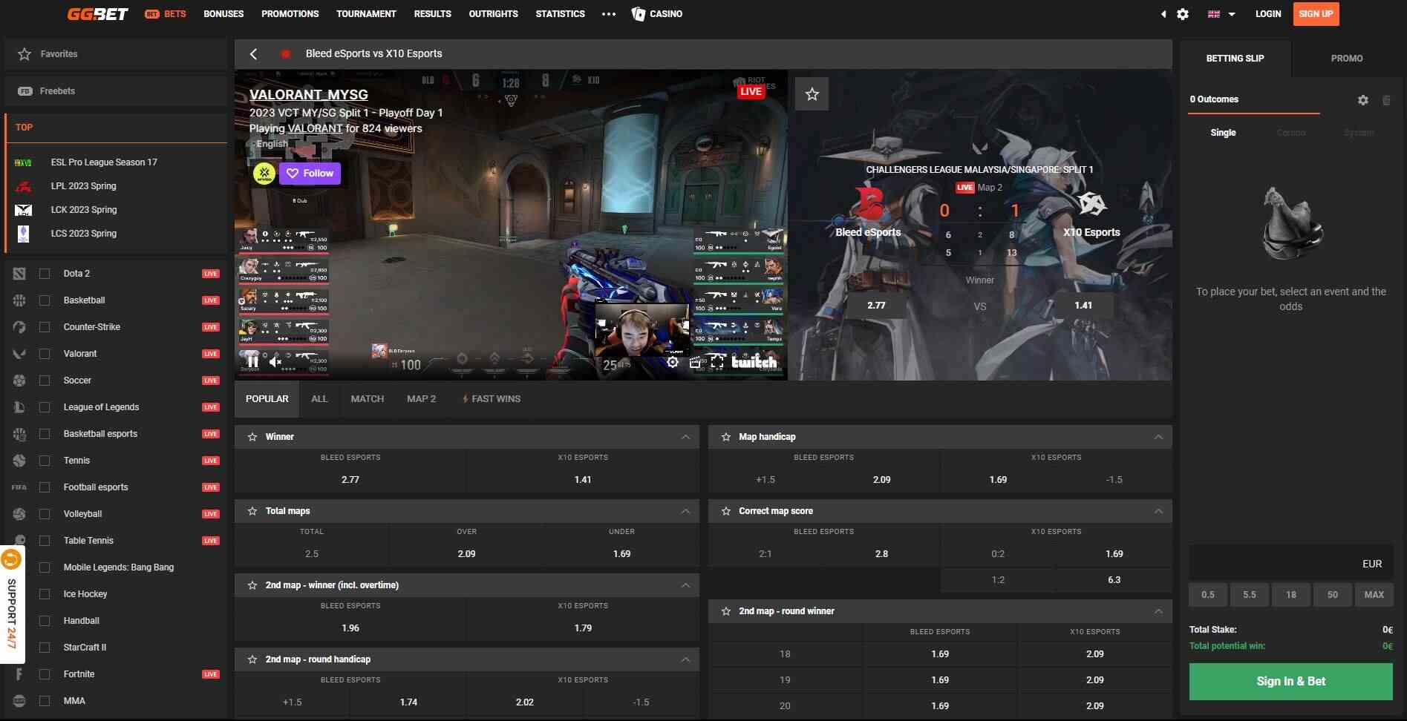Mute the stream volume
Image resolution: width=1407 pixels, height=721 pixels.
(x=275, y=361)
